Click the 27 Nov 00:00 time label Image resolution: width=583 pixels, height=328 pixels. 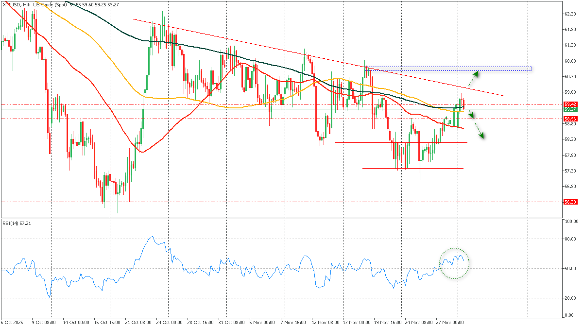(450, 323)
